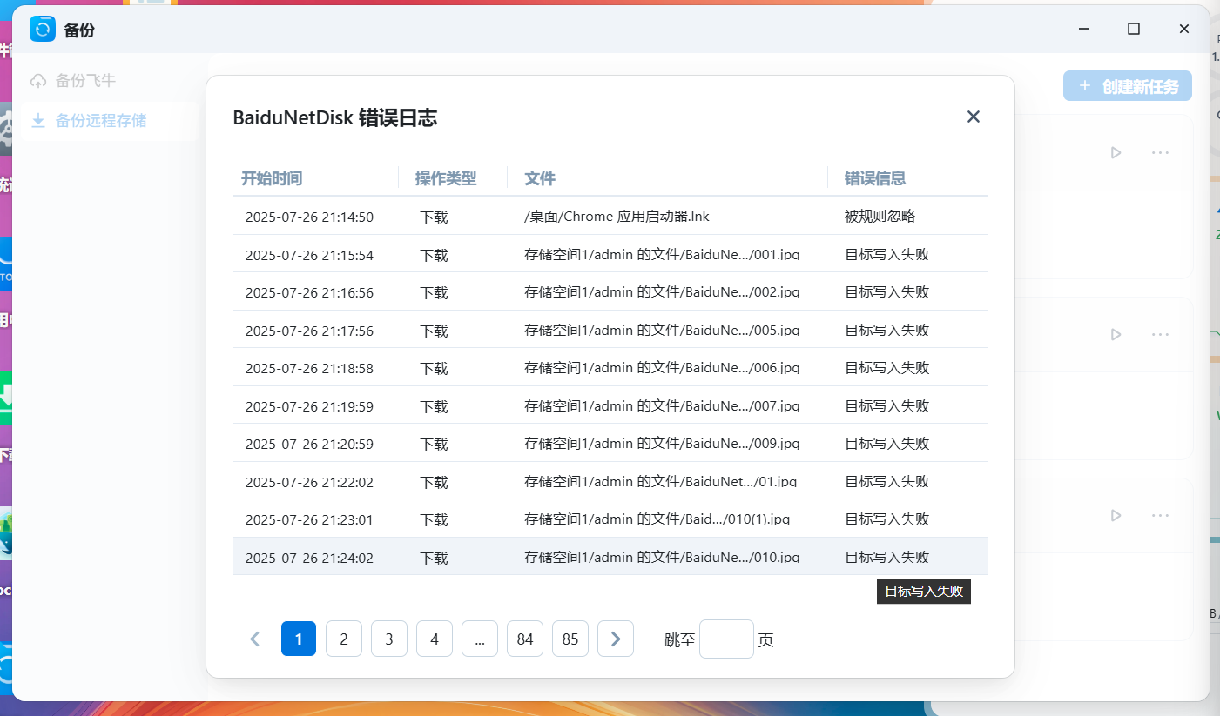Jump to page 85 of error log
Screen dimensions: 1220x716
pos(570,639)
